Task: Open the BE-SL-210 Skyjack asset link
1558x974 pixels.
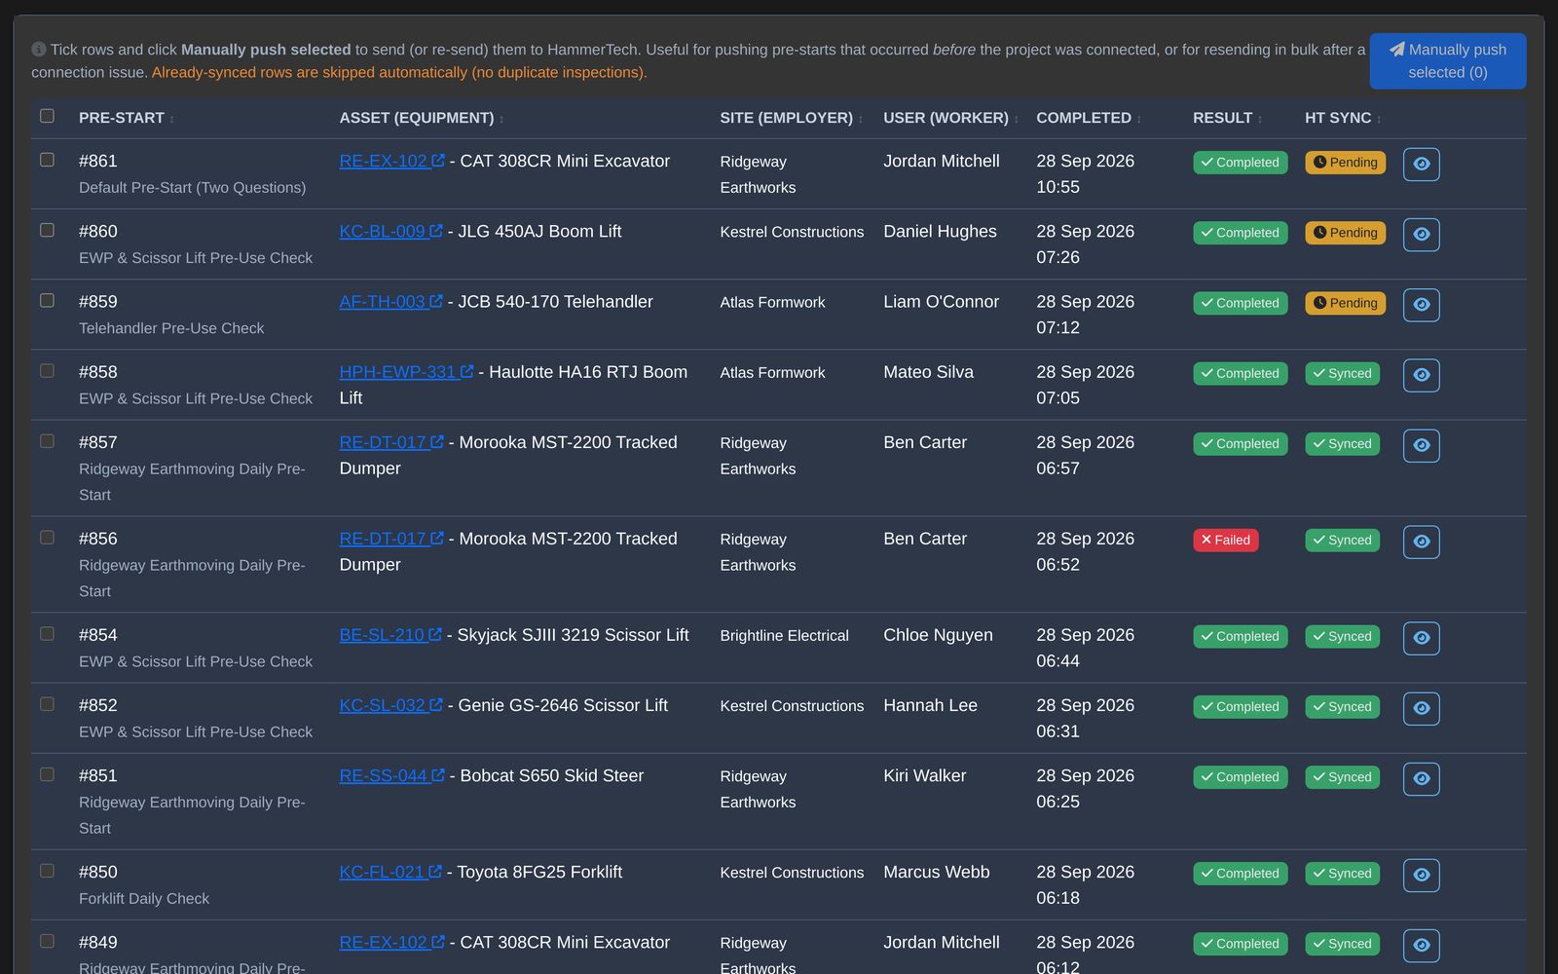Action: click(x=390, y=635)
